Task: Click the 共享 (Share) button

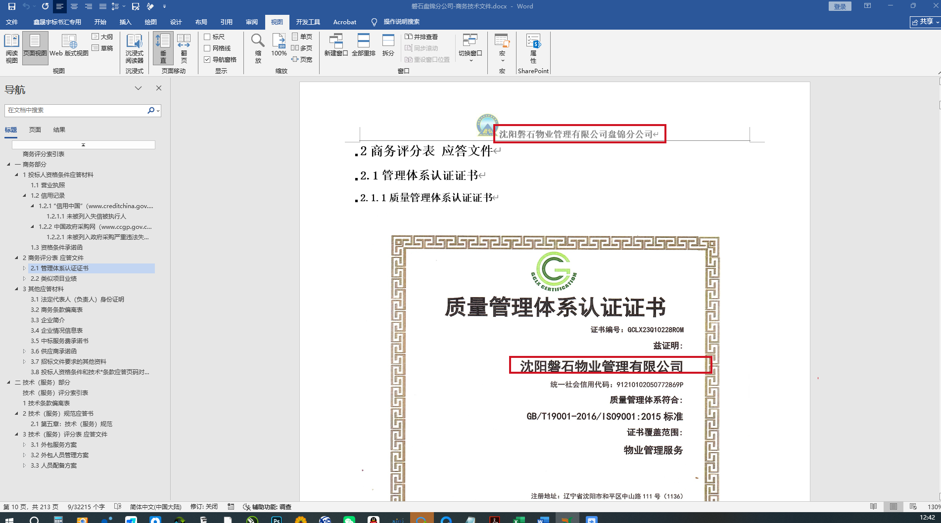Action: click(925, 22)
